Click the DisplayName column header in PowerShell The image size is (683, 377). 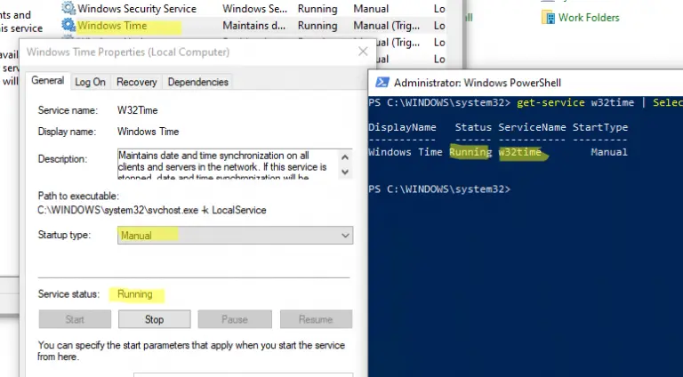point(402,127)
